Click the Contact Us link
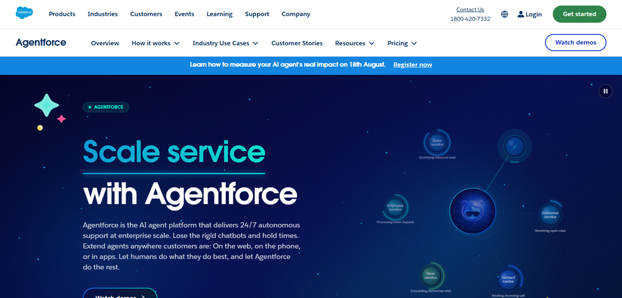The height and width of the screenshot is (298, 622). [470, 10]
